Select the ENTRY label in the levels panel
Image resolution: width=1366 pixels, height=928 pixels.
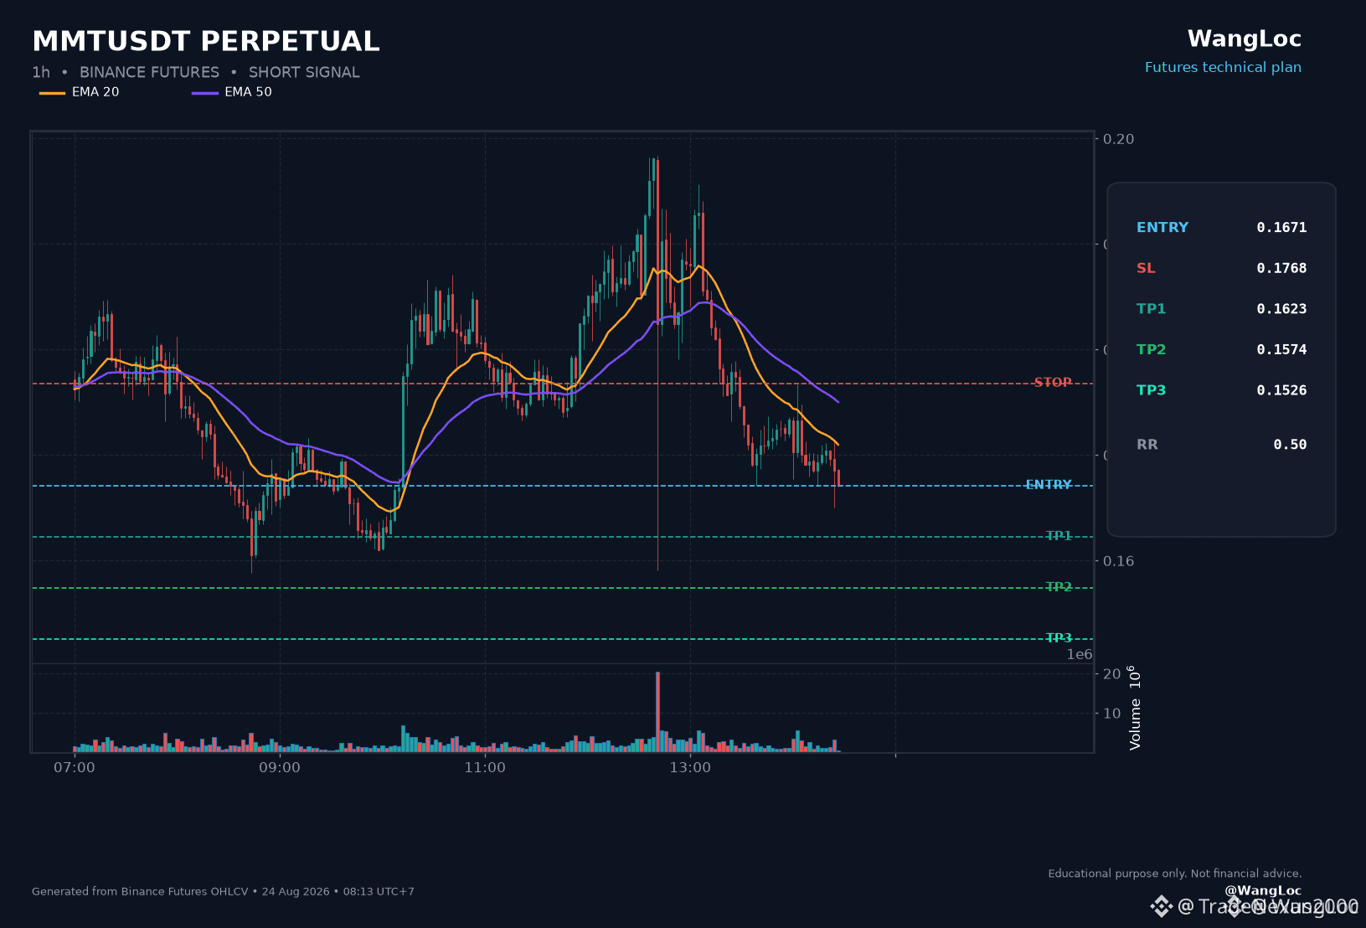tap(1162, 228)
